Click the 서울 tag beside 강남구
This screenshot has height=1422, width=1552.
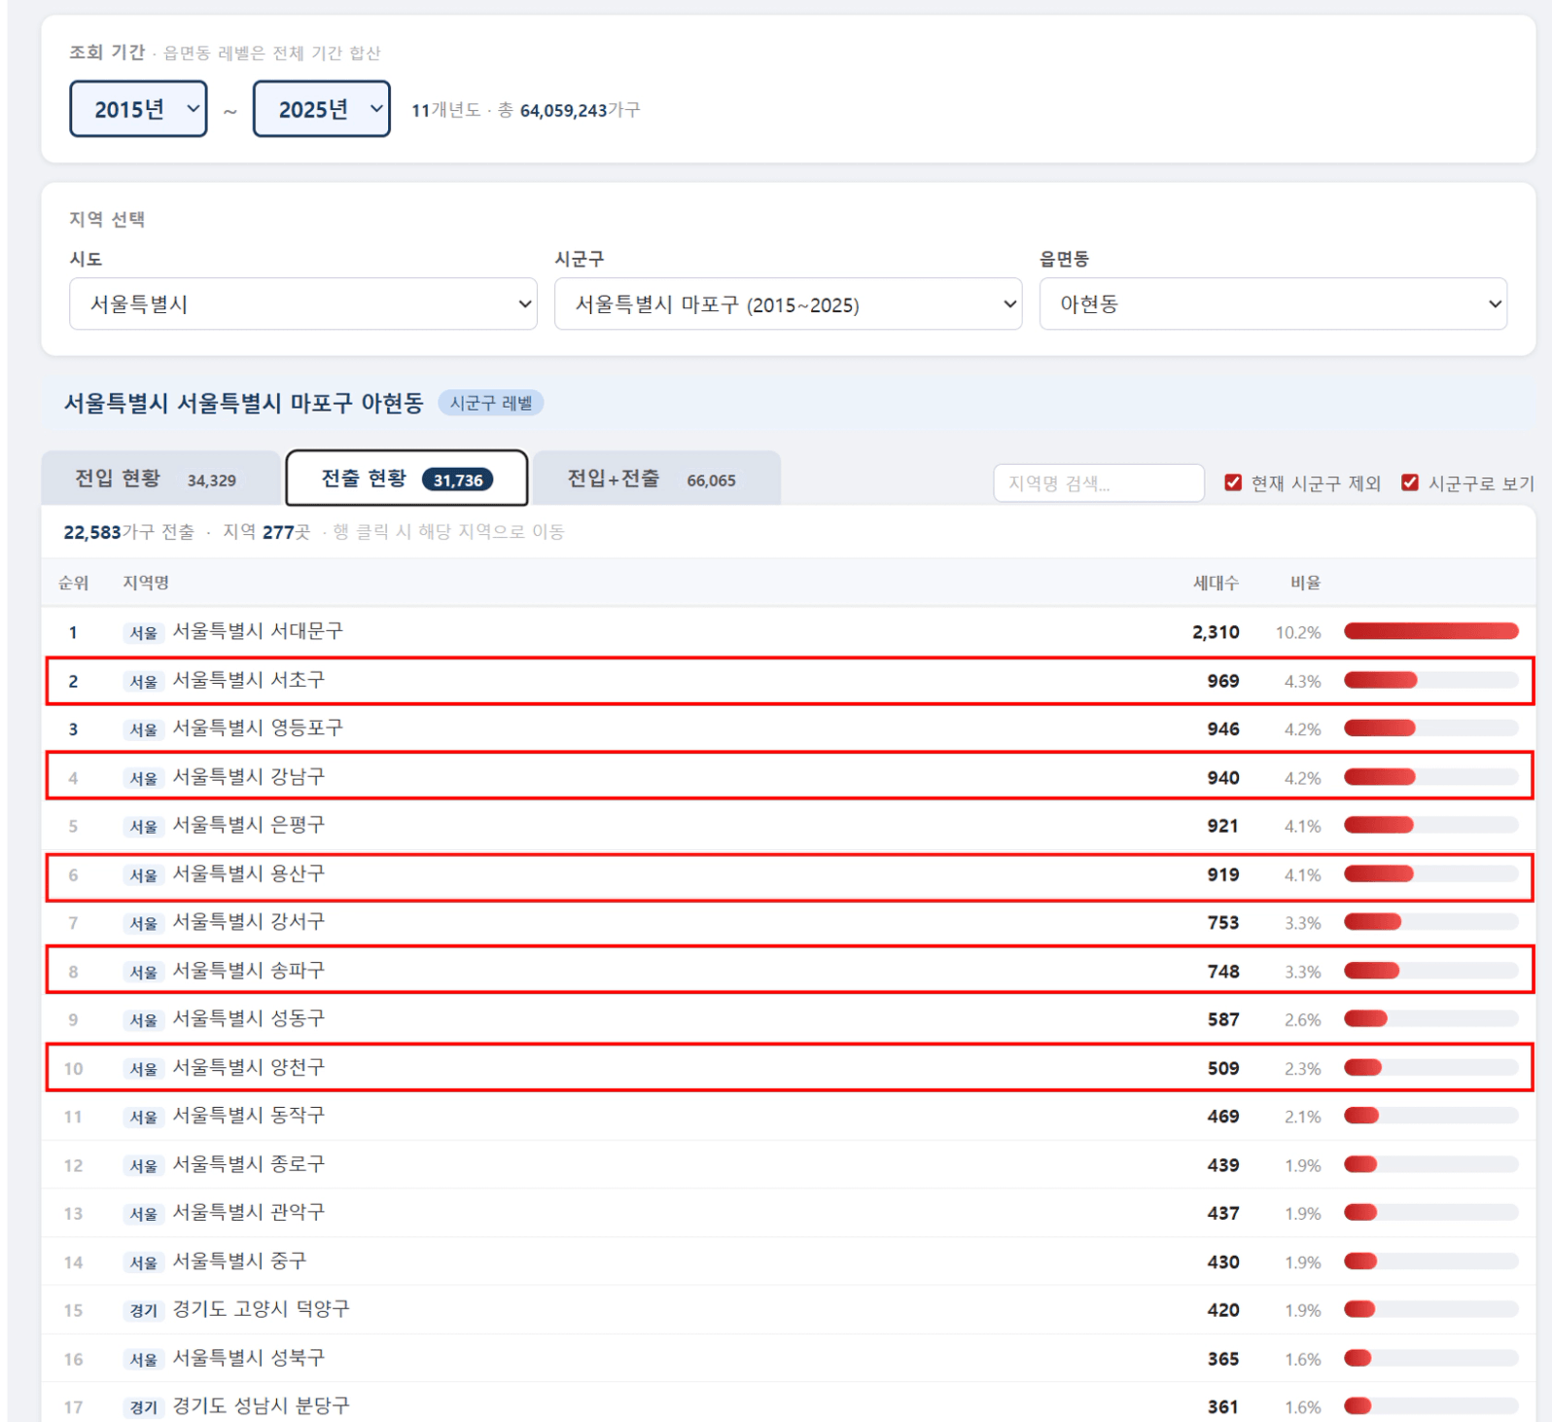tap(144, 778)
